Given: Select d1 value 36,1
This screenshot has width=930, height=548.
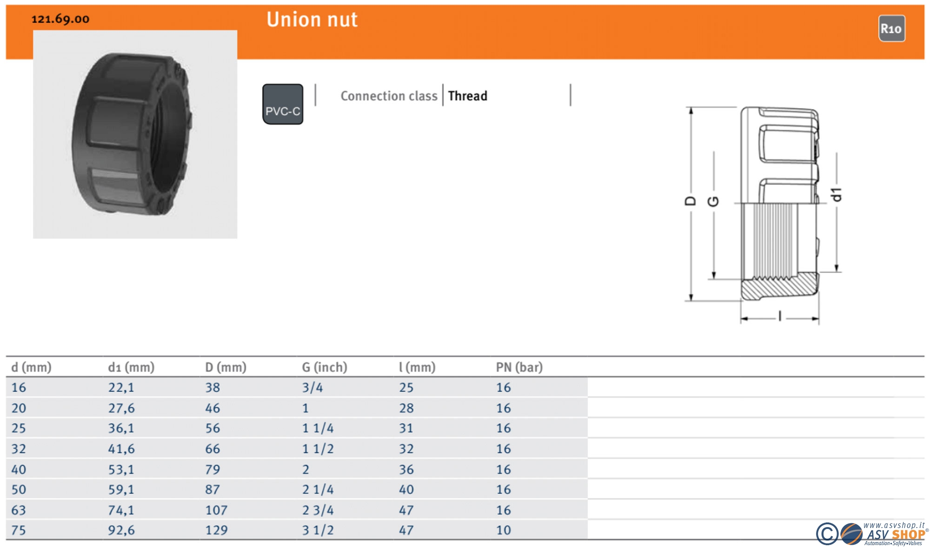Looking at the screenshot, I should click(121, 428).
